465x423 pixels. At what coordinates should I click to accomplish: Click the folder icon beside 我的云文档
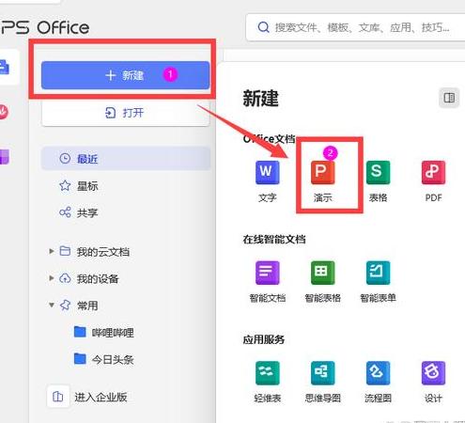tap(65, 251)
